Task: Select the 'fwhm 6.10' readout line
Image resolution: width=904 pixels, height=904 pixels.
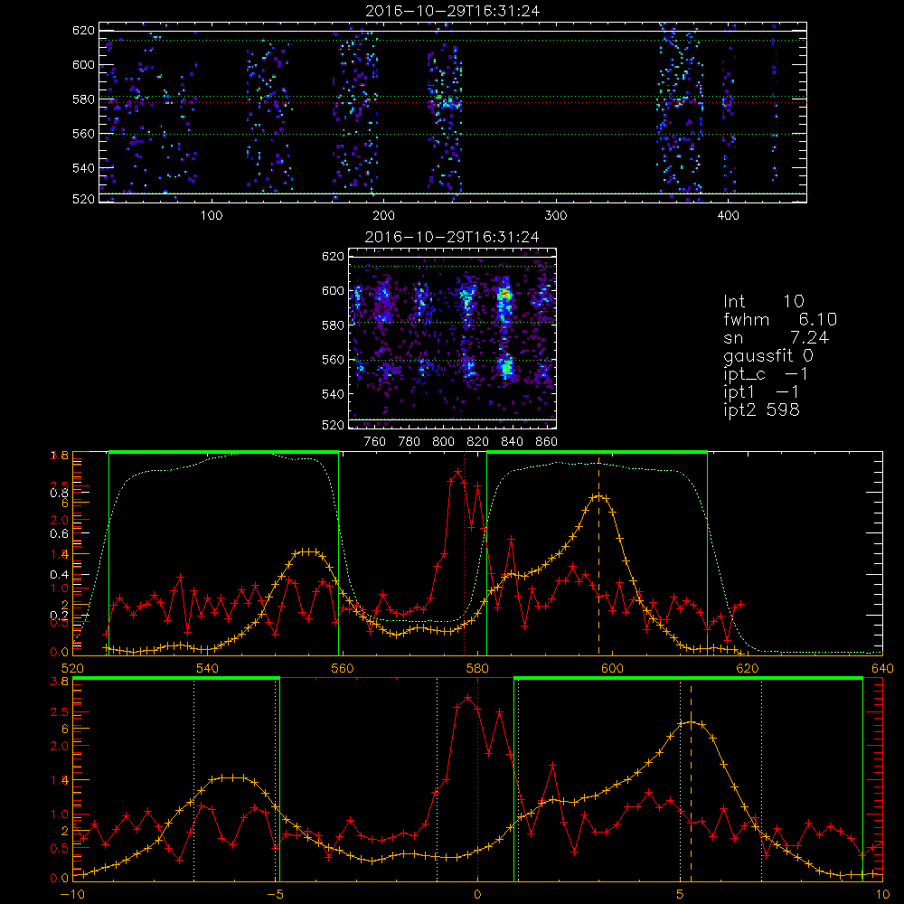Action: pyautogui.click(x=781, y=319)
